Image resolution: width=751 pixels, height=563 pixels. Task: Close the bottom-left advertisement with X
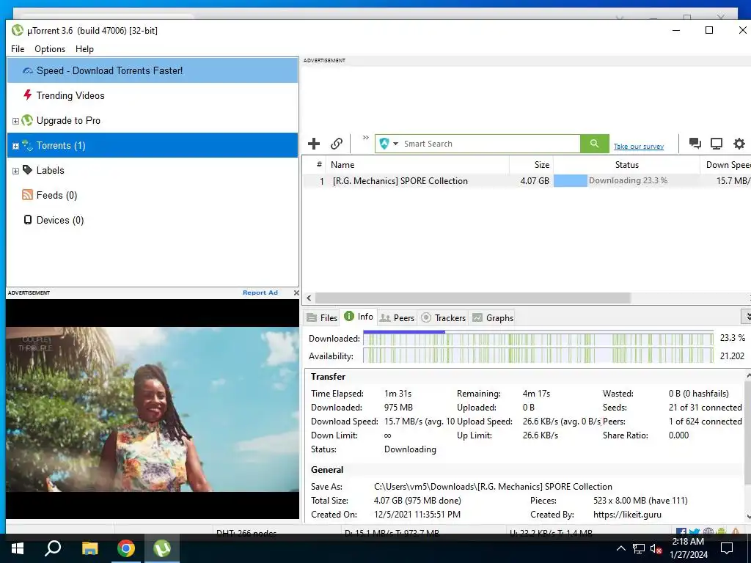[296, 292]
